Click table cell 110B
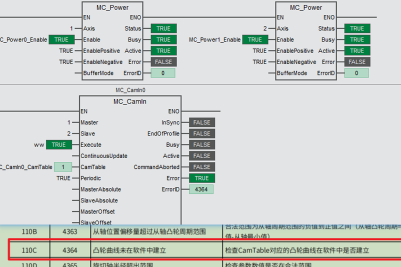 pos(29,232)
